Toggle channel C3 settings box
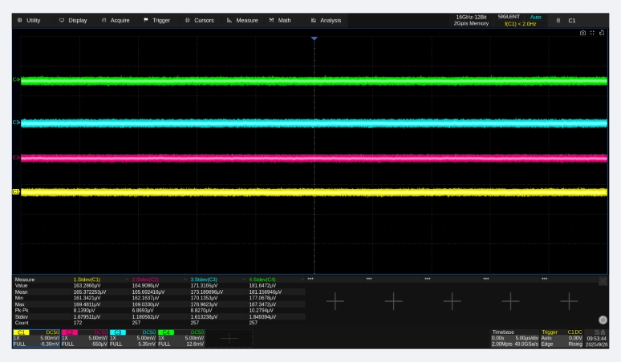The width and height of the screenshot is (621, 362). [x=132, y=338]
